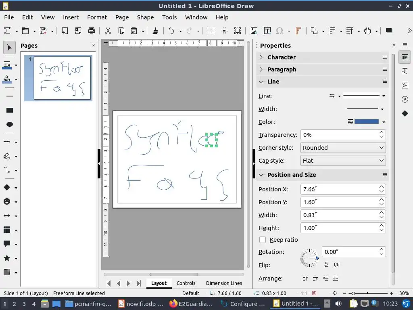Open the Styles sidebar deck

pos(405,71)
